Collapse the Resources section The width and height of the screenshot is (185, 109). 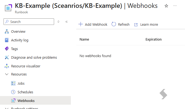(x=7, y=74)
